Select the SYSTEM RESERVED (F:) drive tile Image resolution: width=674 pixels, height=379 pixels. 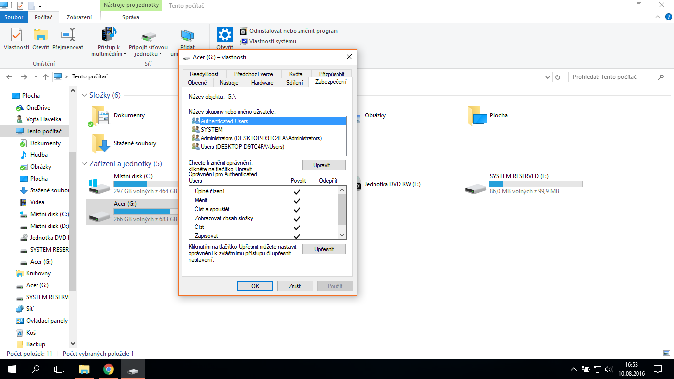point(524,184)
